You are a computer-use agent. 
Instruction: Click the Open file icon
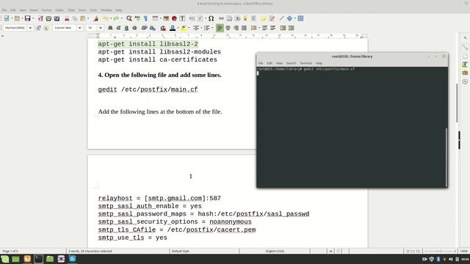pyautogui.click(x=17, y=18)
